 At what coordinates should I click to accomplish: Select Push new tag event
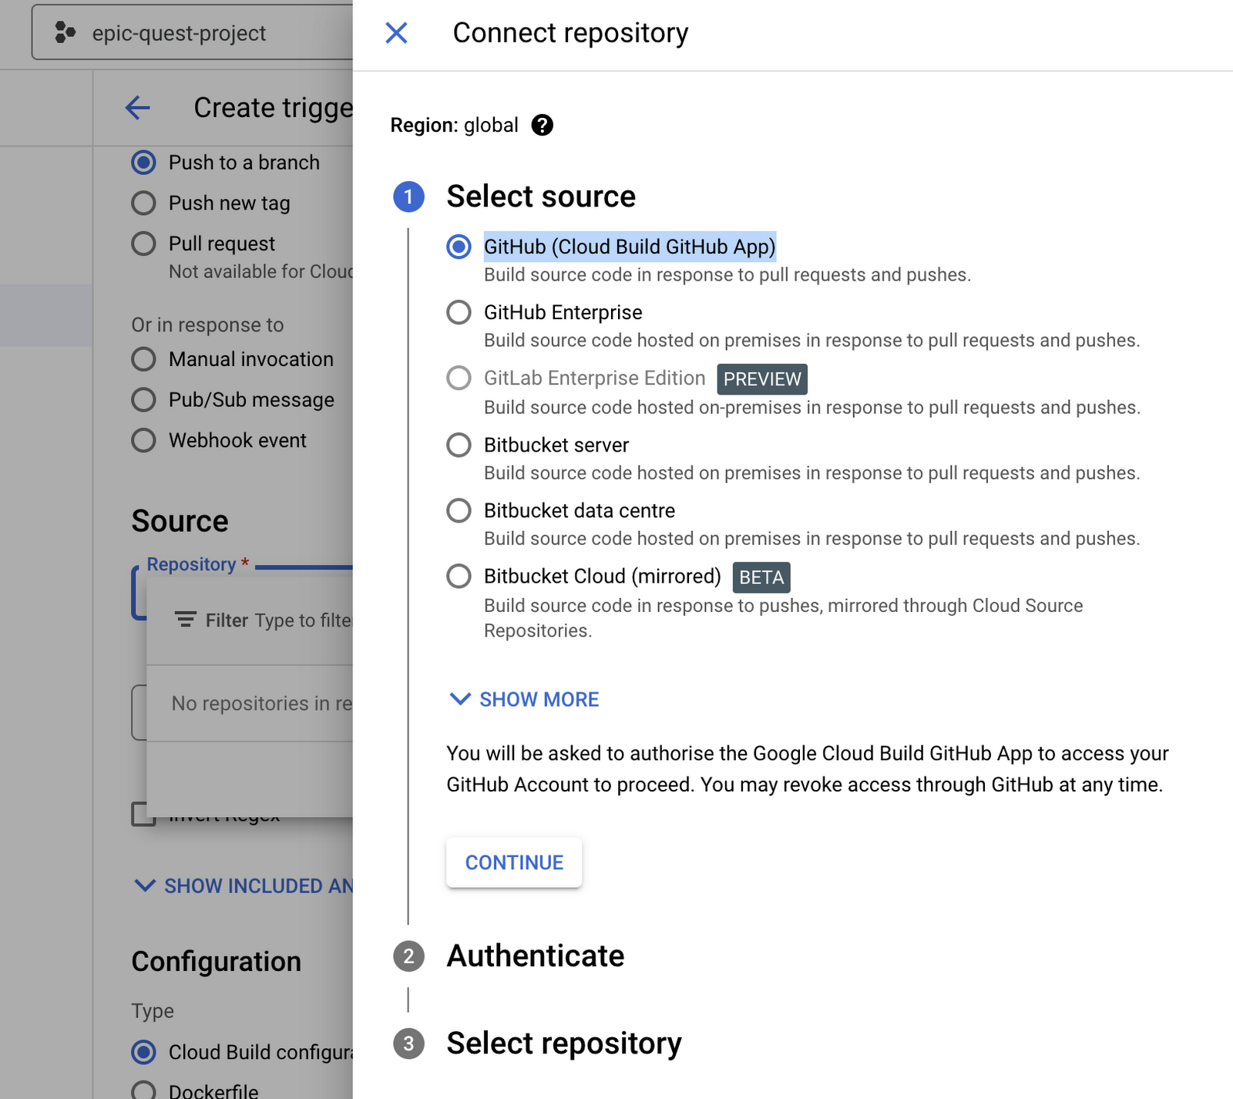(143, 203)
